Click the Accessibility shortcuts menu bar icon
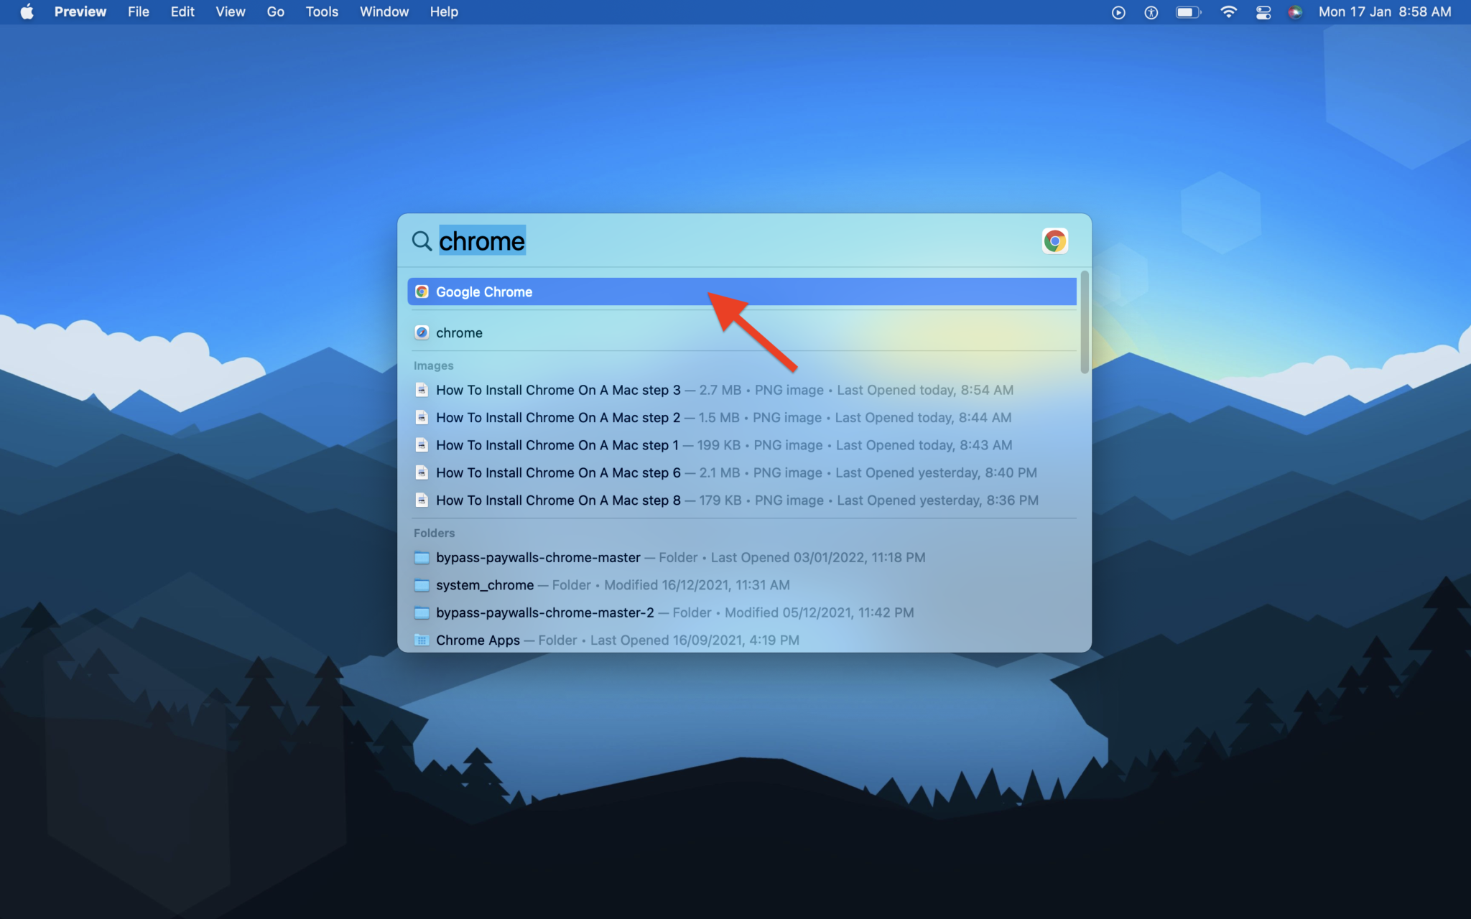The height and width of the screenshot is (919, 1471). 1151,12
